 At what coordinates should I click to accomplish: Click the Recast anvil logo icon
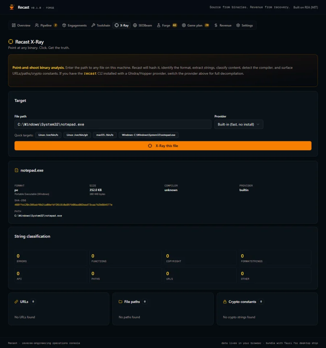tap(12, 7)
